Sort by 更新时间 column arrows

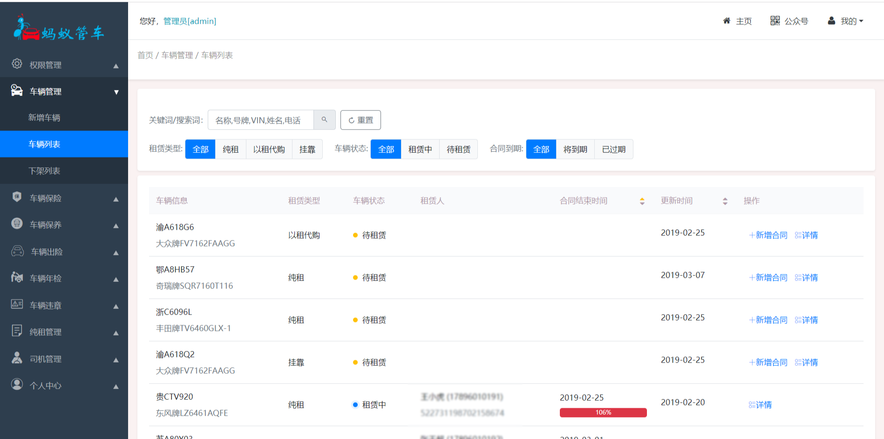725,201
